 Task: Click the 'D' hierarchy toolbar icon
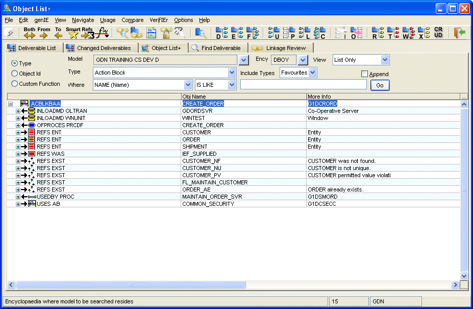click(221, 33)
